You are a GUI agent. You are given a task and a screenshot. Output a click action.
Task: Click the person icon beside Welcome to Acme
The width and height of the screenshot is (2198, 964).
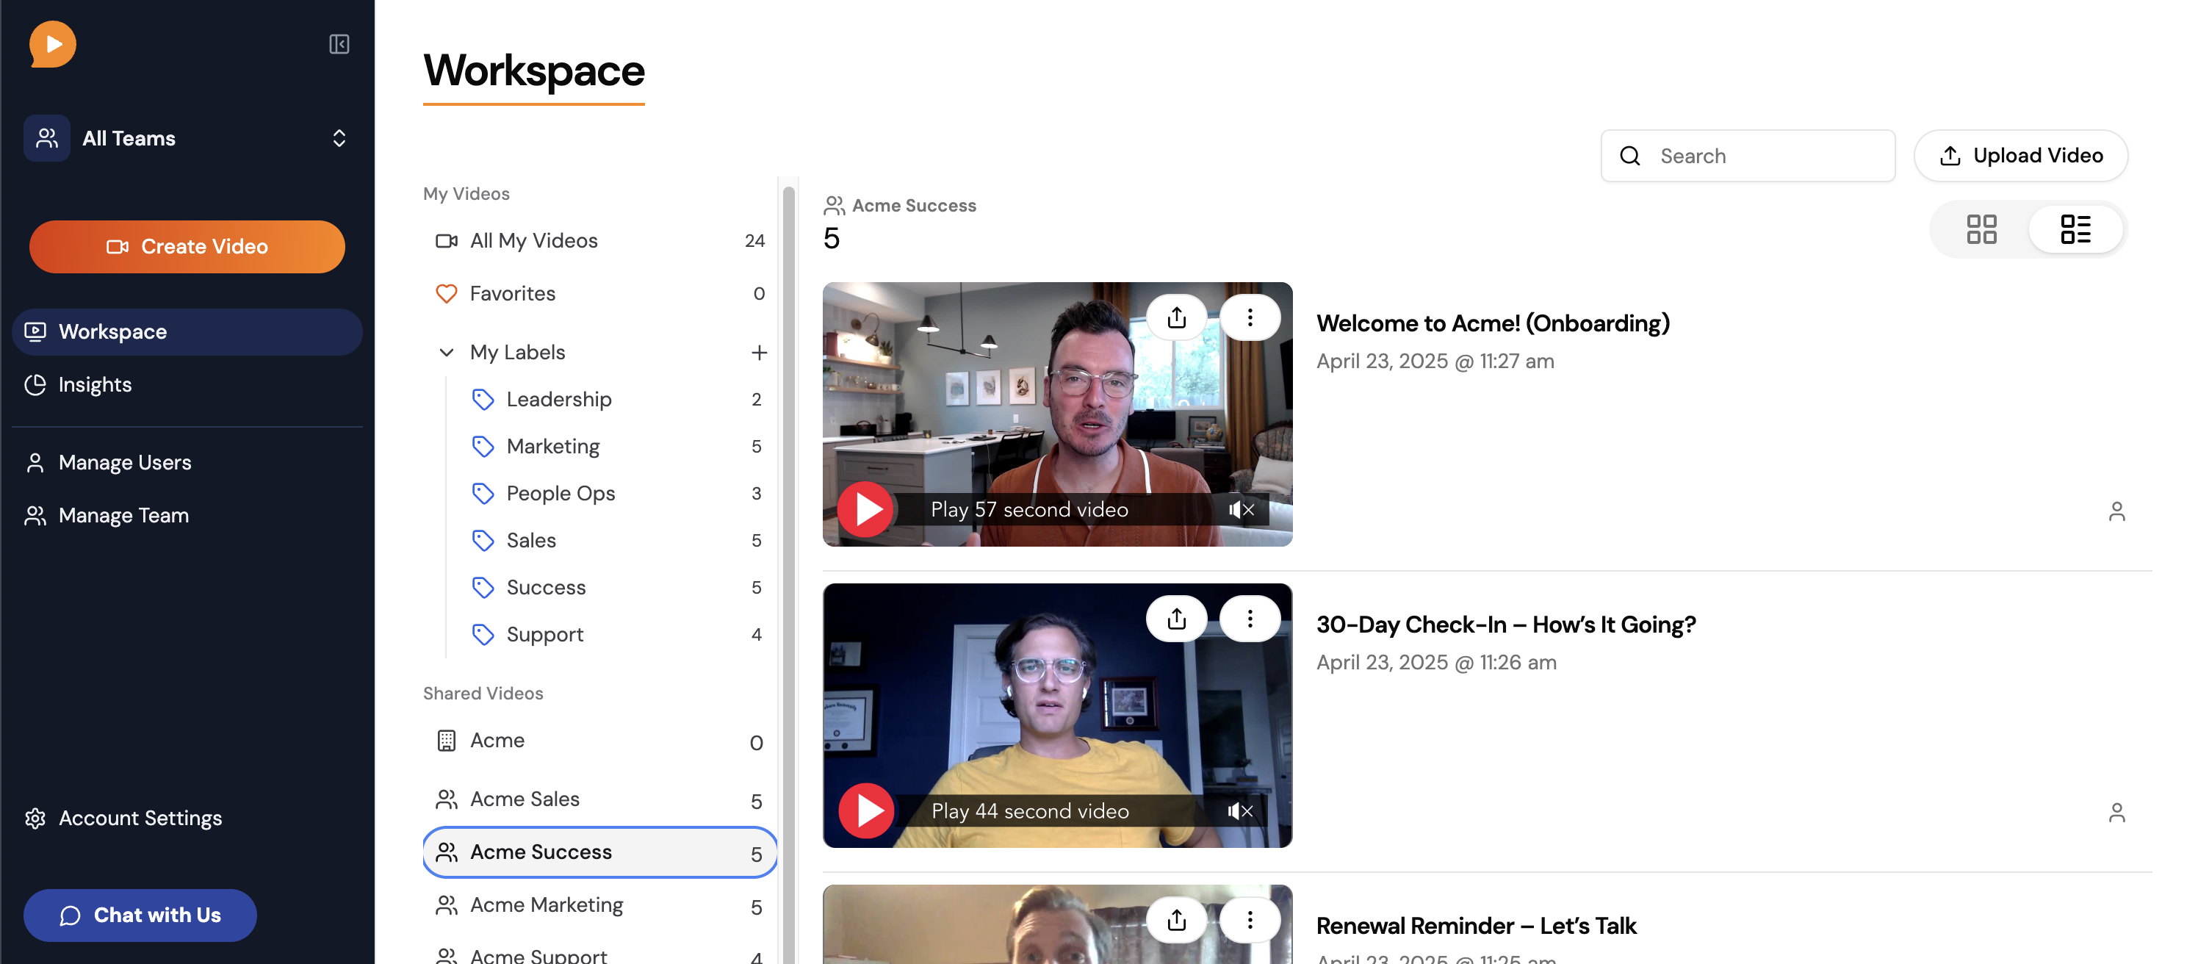(2116, 511)
